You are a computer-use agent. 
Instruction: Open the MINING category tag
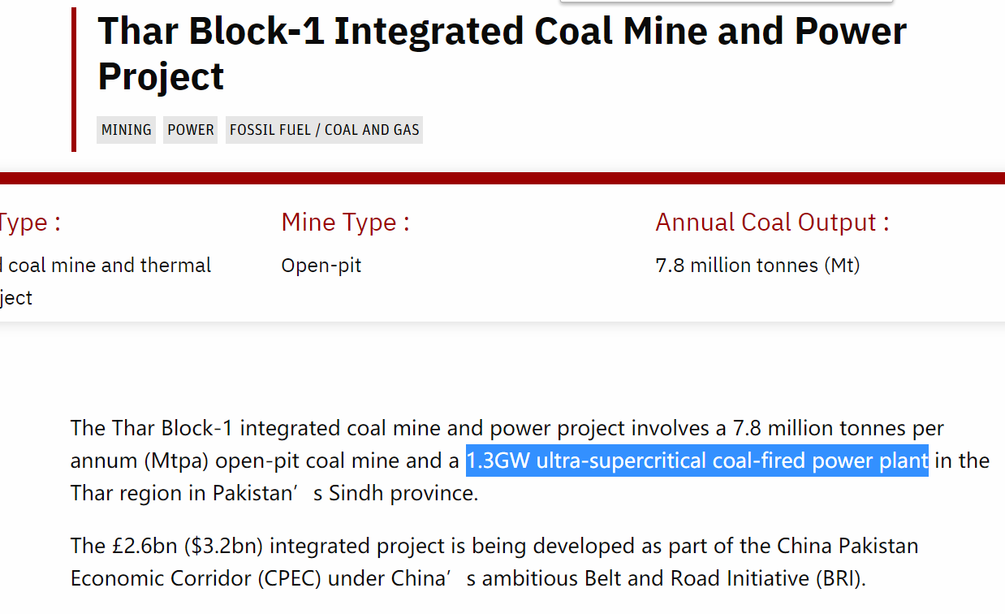coord(126,130)
